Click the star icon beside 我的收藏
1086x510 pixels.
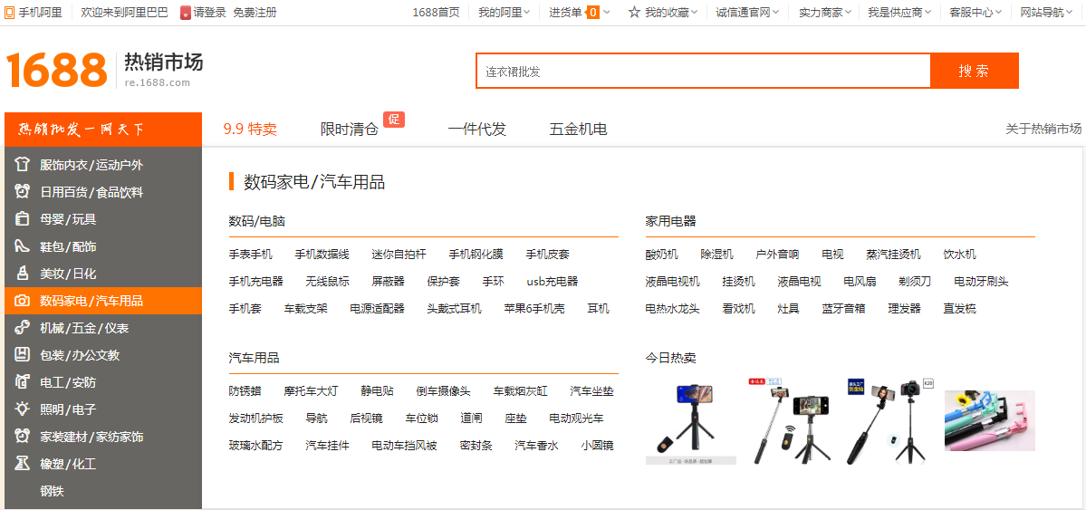coord(634,12)
